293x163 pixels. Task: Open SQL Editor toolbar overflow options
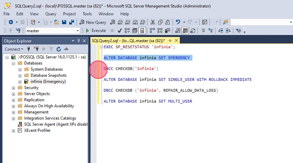pos(244,32)
